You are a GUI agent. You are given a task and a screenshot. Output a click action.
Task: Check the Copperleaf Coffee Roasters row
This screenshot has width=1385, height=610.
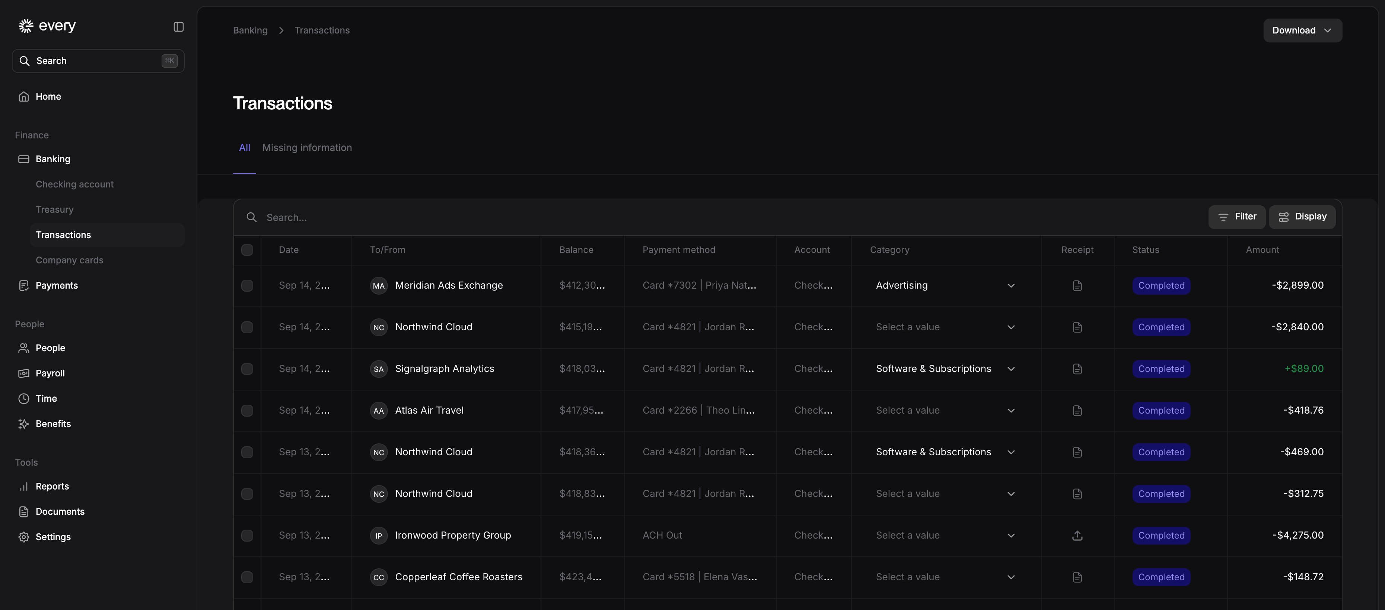(x=247, y=577)
